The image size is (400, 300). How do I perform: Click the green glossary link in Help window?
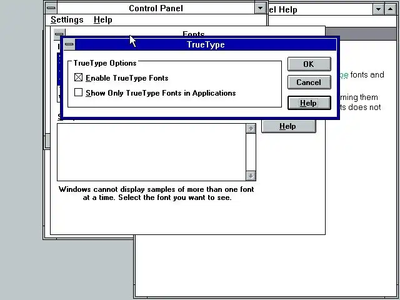[x=344, y=75]
